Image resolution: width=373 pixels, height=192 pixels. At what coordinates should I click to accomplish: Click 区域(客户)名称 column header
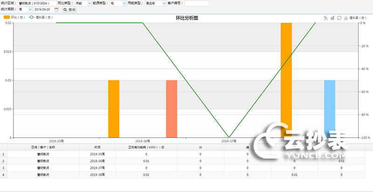[43, 147]
